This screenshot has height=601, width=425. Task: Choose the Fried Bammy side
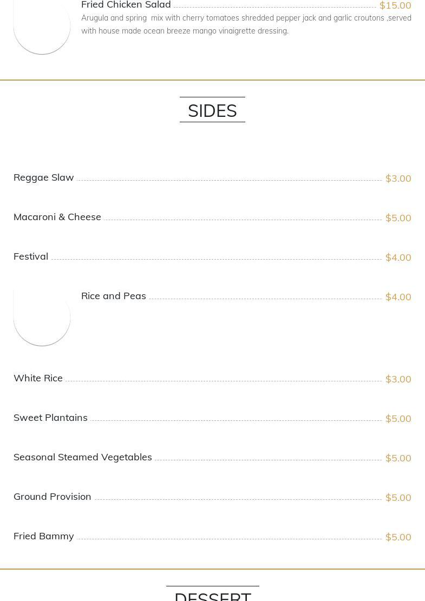44,536
